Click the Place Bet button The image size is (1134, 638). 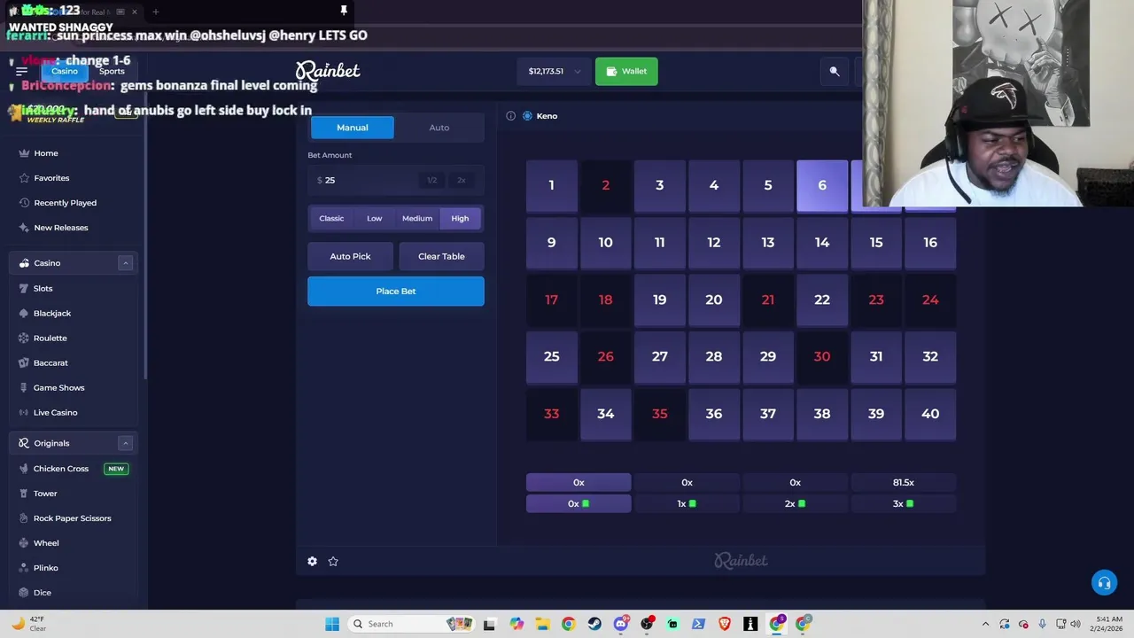pos(396,291)
